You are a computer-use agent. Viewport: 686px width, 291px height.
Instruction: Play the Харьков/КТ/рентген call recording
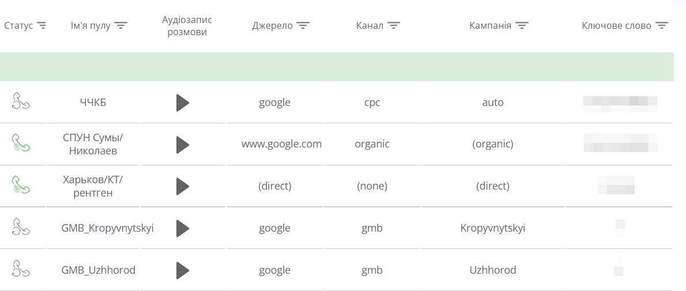pyautogui.click(x=183, y=187)
